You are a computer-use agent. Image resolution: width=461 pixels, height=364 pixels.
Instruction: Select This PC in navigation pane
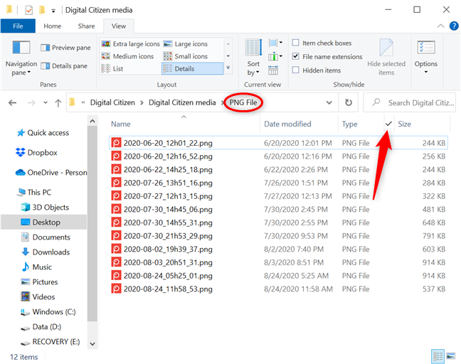[x=34, y=192]
